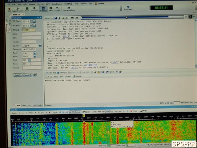The width and height of the screenshot is (197, 148).
Task: Select the 40m band button
Action: click(x=99, y=112)
